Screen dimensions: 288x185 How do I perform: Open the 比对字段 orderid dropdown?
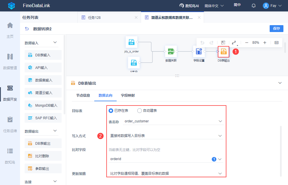166,159
